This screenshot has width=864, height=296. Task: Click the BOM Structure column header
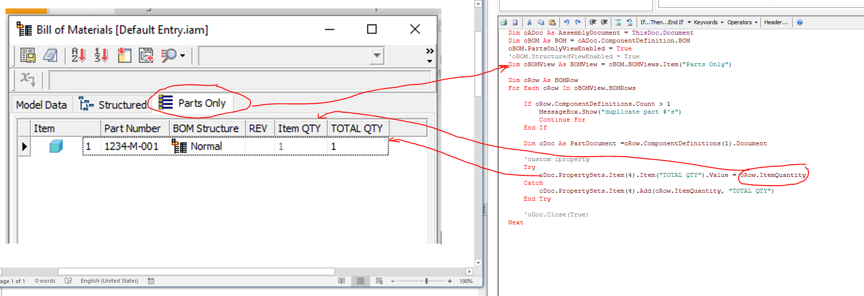point(207,128)
